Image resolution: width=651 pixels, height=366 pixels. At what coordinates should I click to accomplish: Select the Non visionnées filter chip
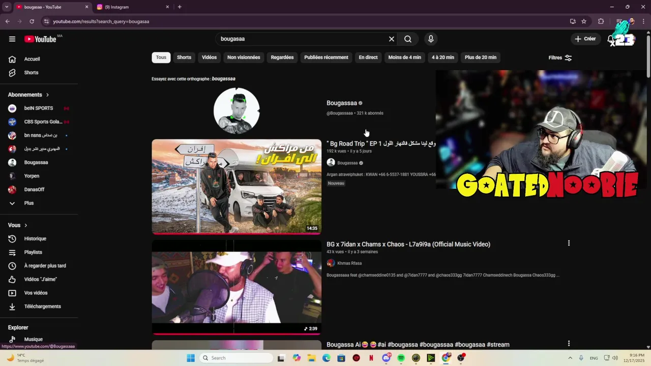[244, 57]
